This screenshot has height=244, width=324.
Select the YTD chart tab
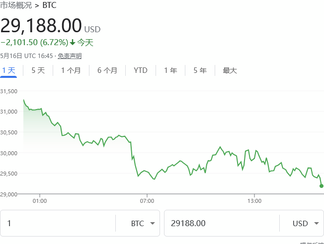pyautogui.click(x=141, y=70)
